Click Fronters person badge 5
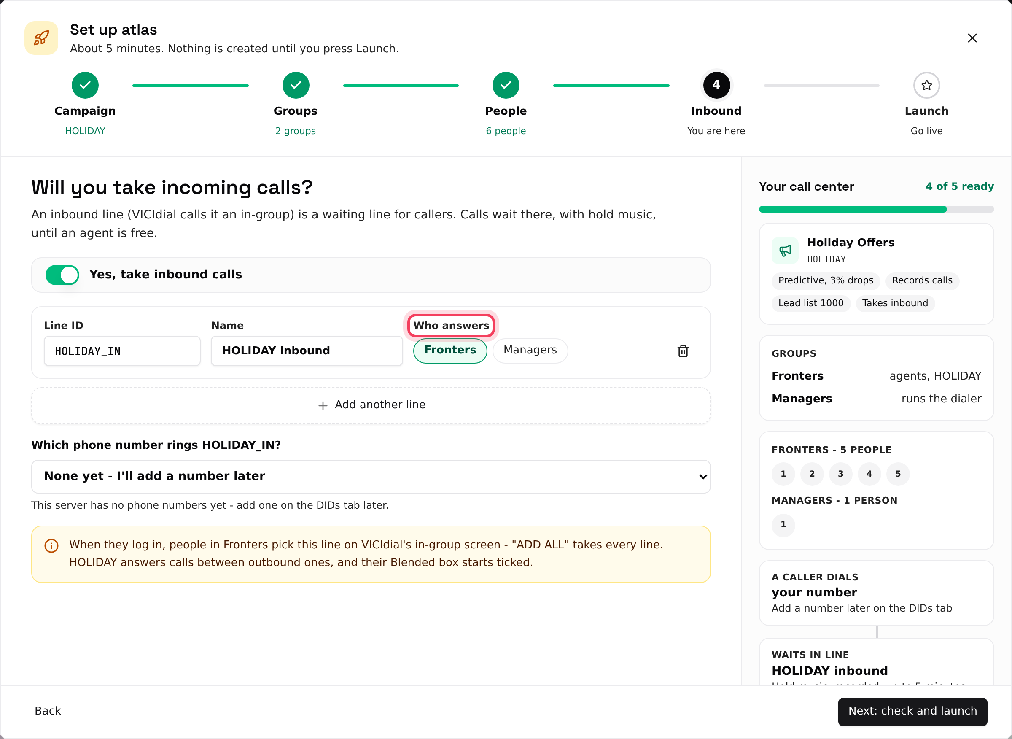Screen dimensions: 1012x739 click(898, 474)
